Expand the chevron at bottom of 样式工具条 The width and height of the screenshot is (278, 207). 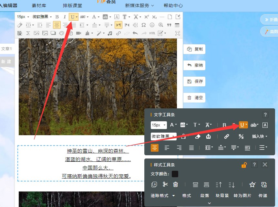tap(209, 203)
